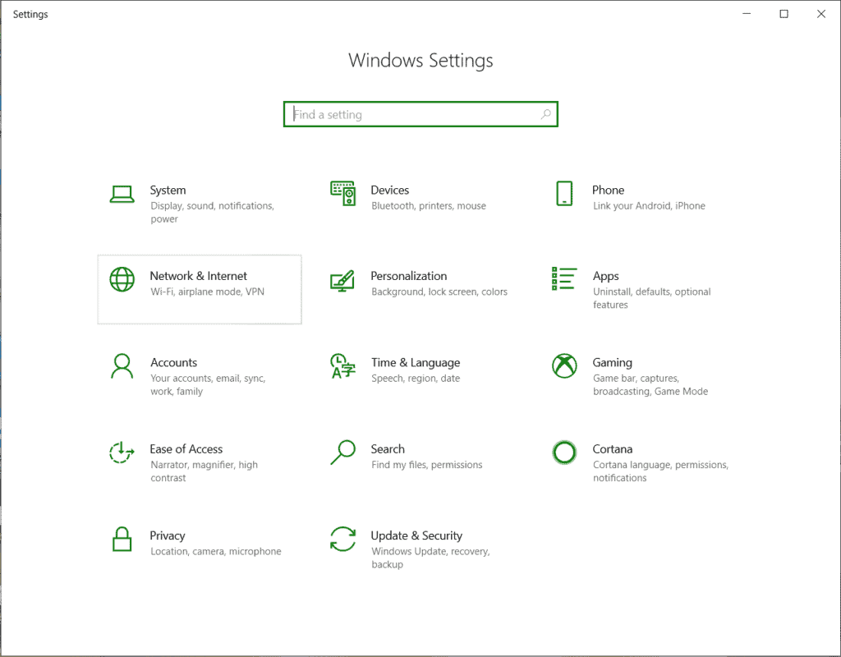Screen dimensions: 841x657
Task: Open the Personalization paintbrush icon
Action: 342,281
